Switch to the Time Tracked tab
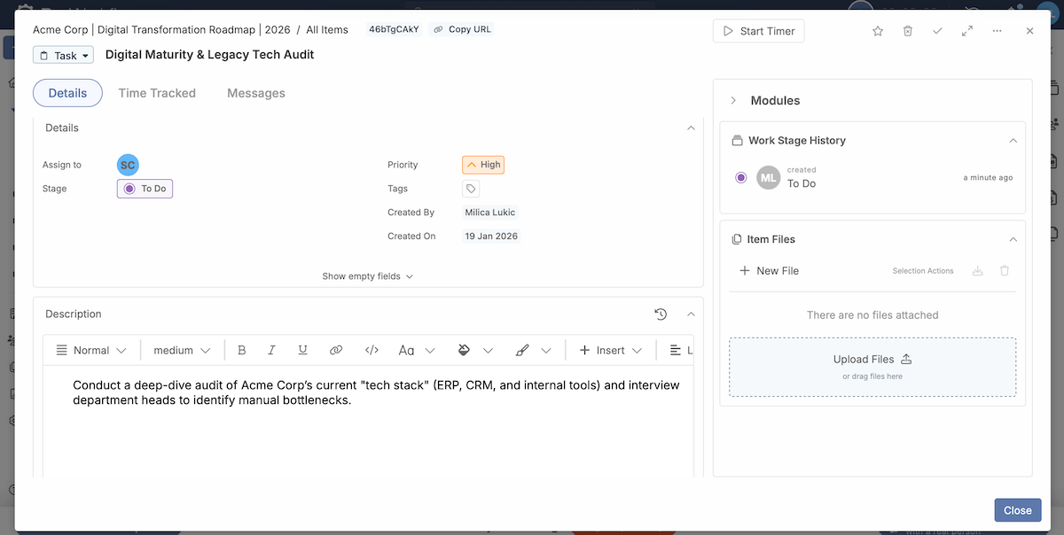 157,92
